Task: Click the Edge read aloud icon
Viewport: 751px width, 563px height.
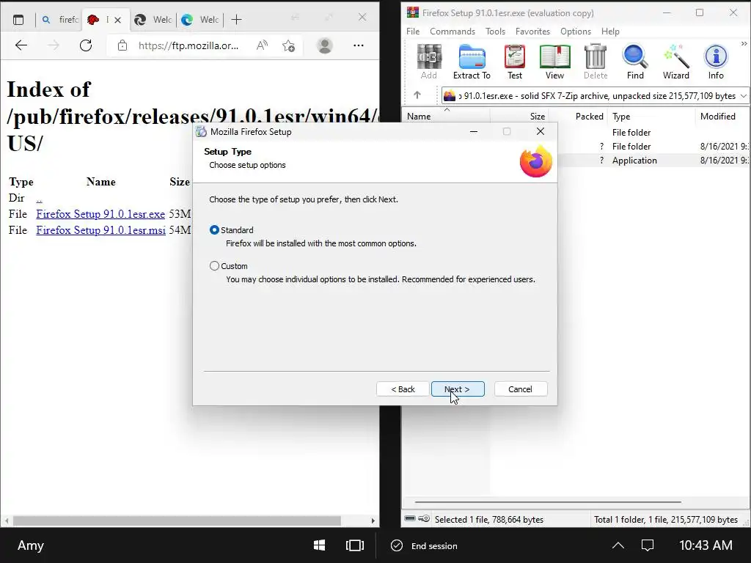Action: [x=262, y=45]
